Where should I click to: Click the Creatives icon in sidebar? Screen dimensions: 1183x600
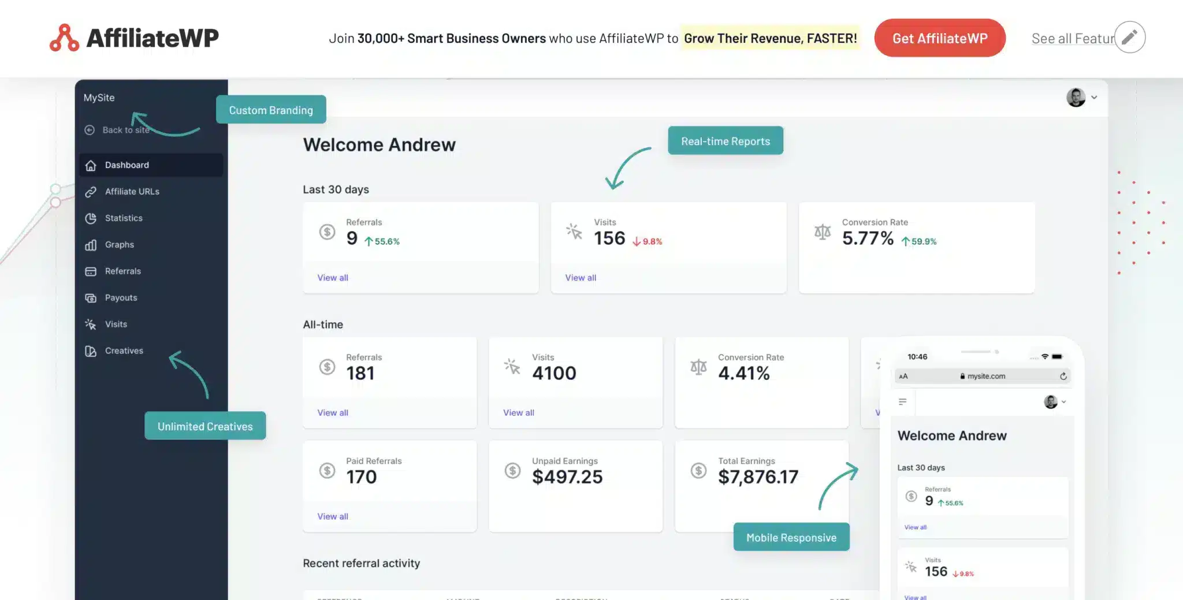click(x=91, y=351)
